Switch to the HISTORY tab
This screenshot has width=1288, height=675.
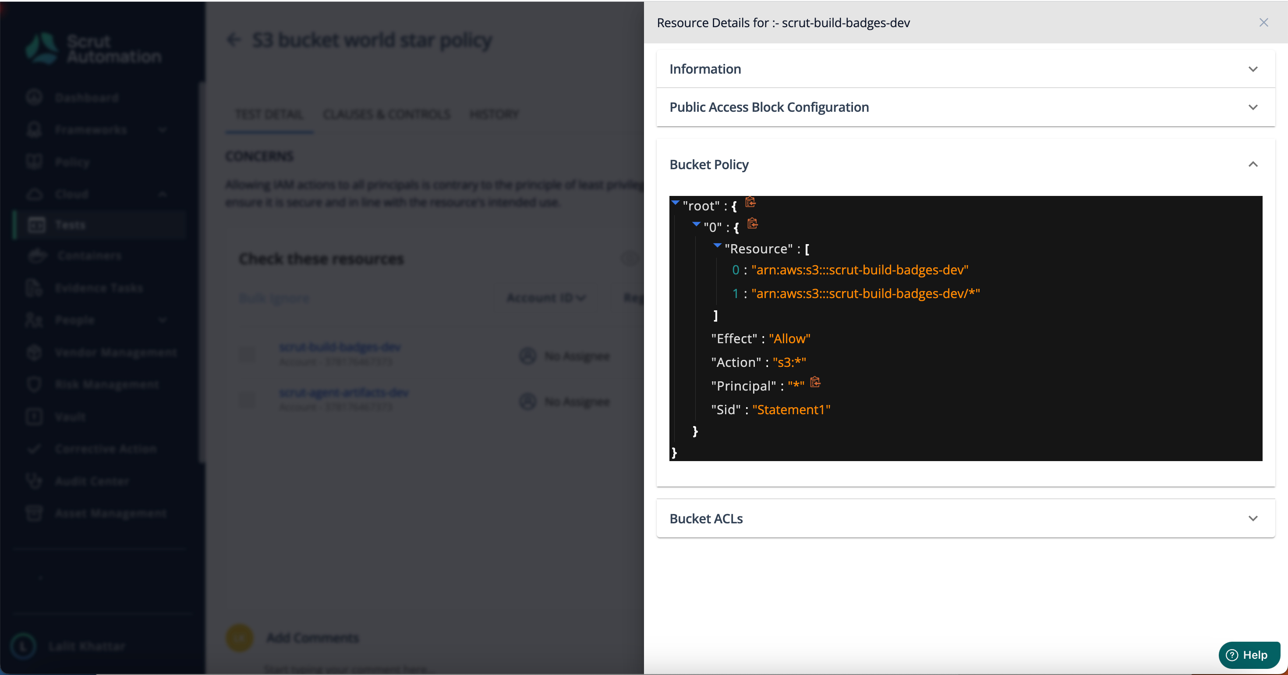click(x=494, y=114)
